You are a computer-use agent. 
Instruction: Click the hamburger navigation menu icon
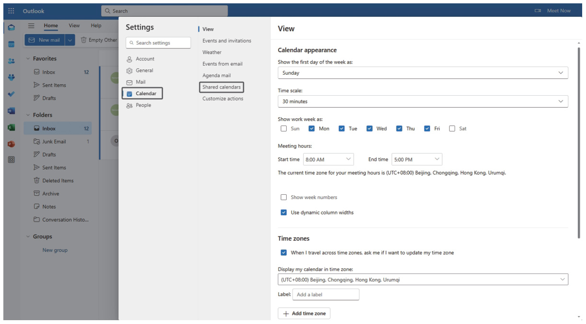point(31,26)
